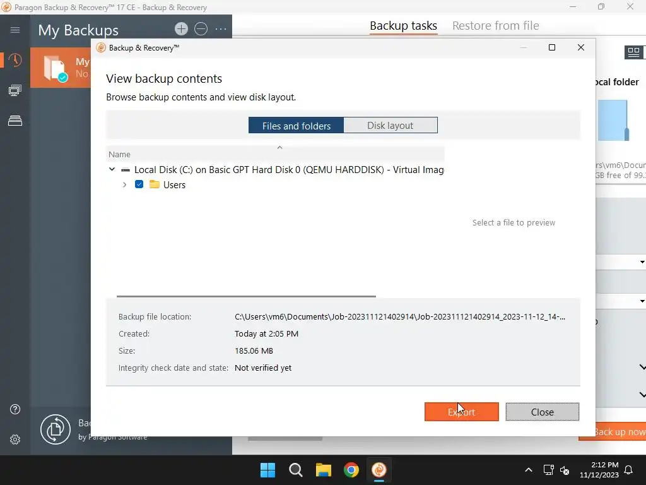This screenshot has width=646, height=485.
Task: Open taskbar Search
Action: pos(296,470)
